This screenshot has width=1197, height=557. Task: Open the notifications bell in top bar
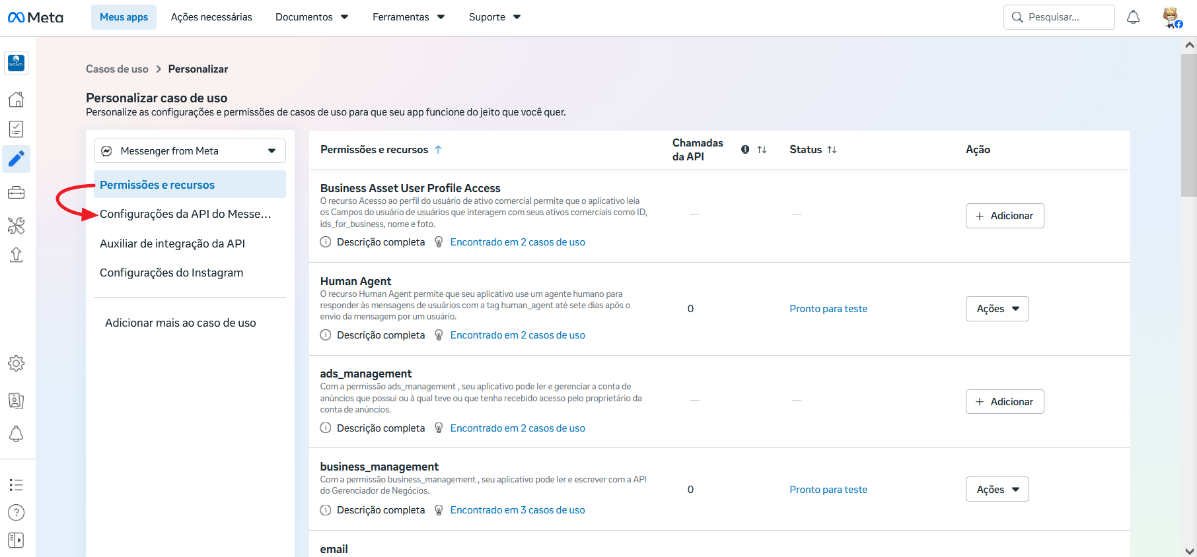click(1133, 17)
